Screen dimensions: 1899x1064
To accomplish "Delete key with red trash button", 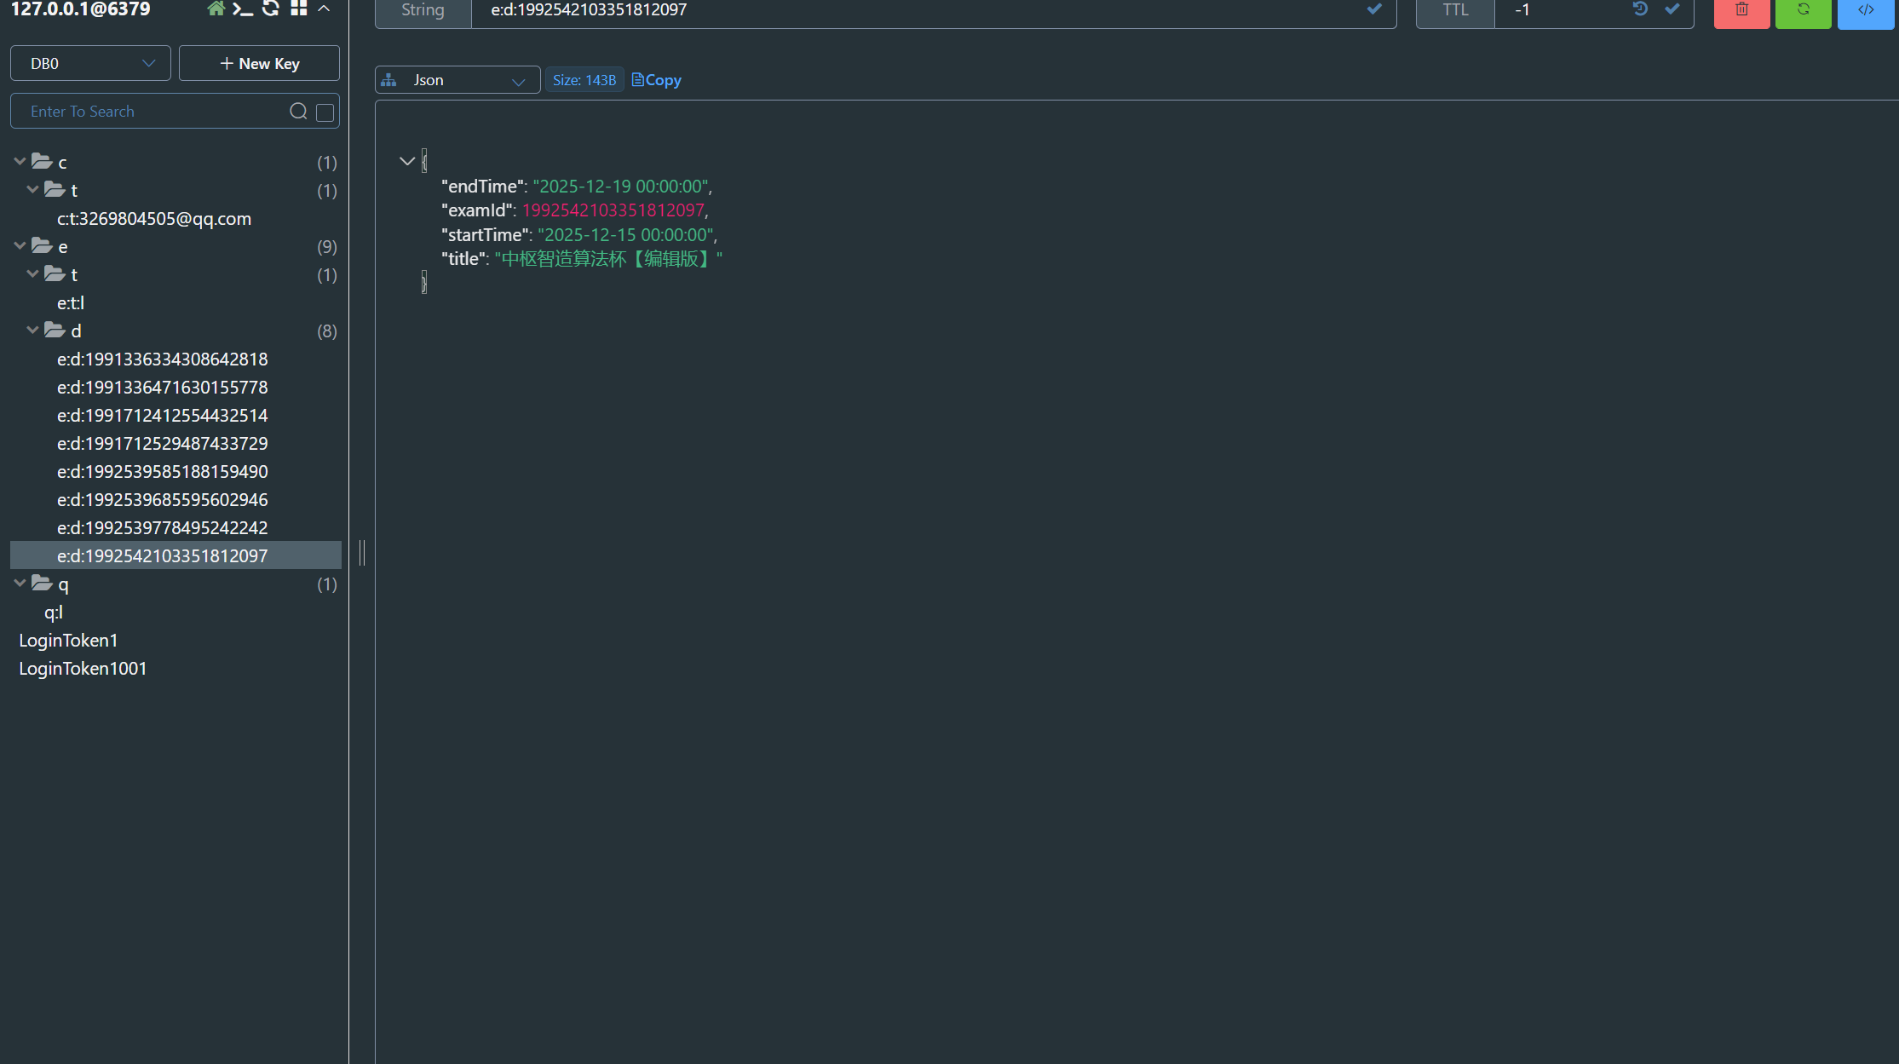I will point(1741,11).
